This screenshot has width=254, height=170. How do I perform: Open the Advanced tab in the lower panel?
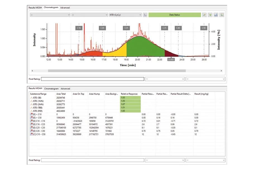[x=65, y=89]
